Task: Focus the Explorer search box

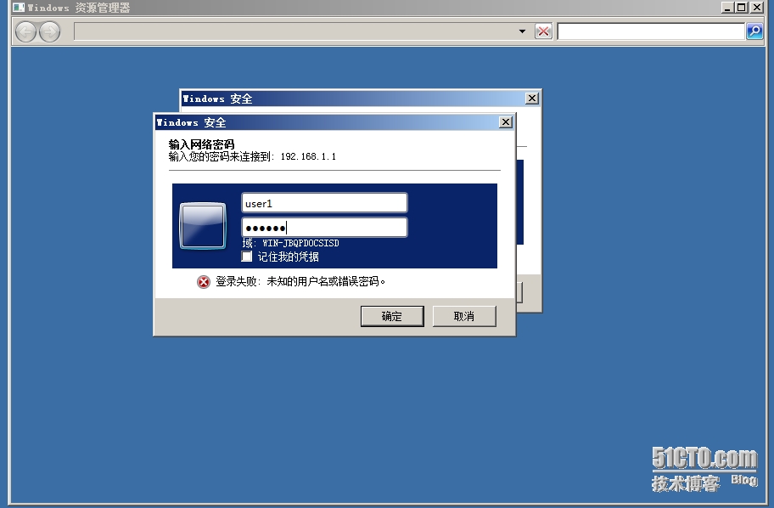Action: point(651,31)
